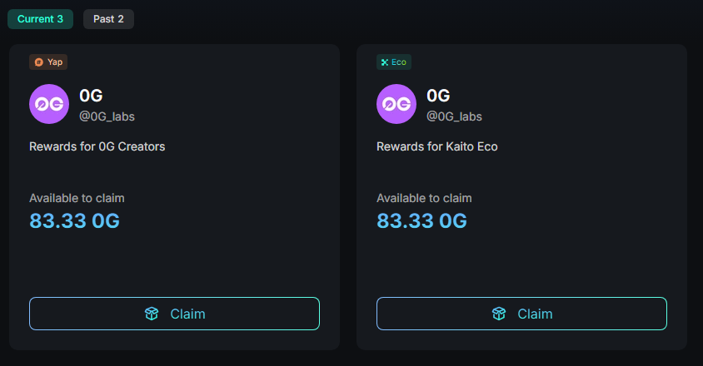Viewport: 703px width, 366px height.
Task: Click the green Eco badge icon
Action: (x=384, y=62)
